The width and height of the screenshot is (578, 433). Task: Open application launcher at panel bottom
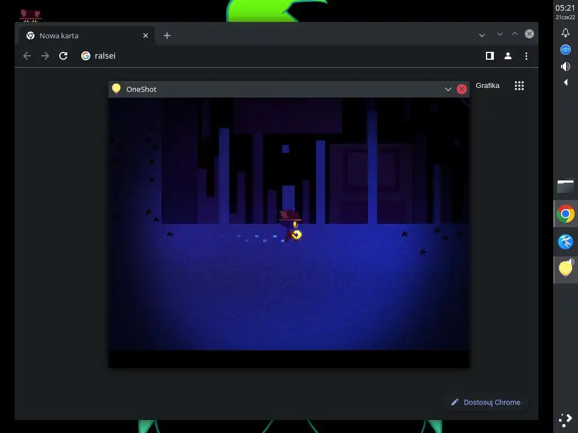pyautogui.click(x=566, y=419)
